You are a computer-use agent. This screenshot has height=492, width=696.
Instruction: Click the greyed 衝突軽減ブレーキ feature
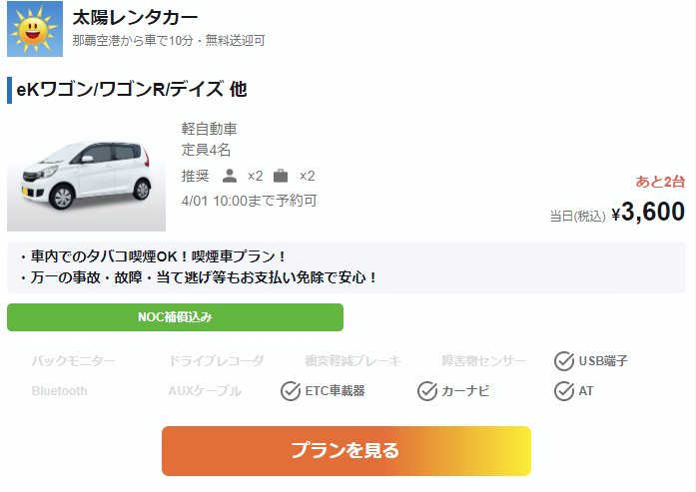coord(352,361)
